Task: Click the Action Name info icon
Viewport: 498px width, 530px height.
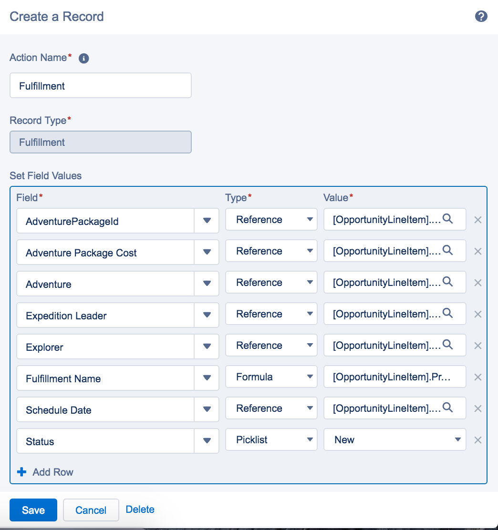Action: coord(83,59)
